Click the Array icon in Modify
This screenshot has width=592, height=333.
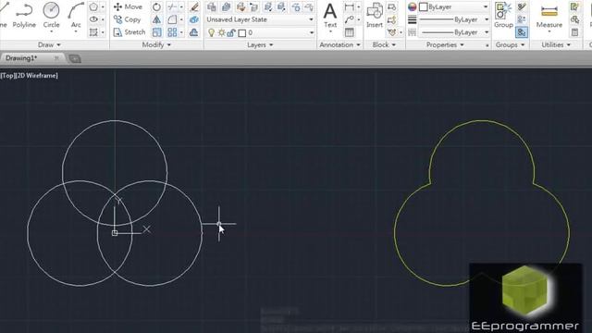pyautogui.click(x=172, y=32)
